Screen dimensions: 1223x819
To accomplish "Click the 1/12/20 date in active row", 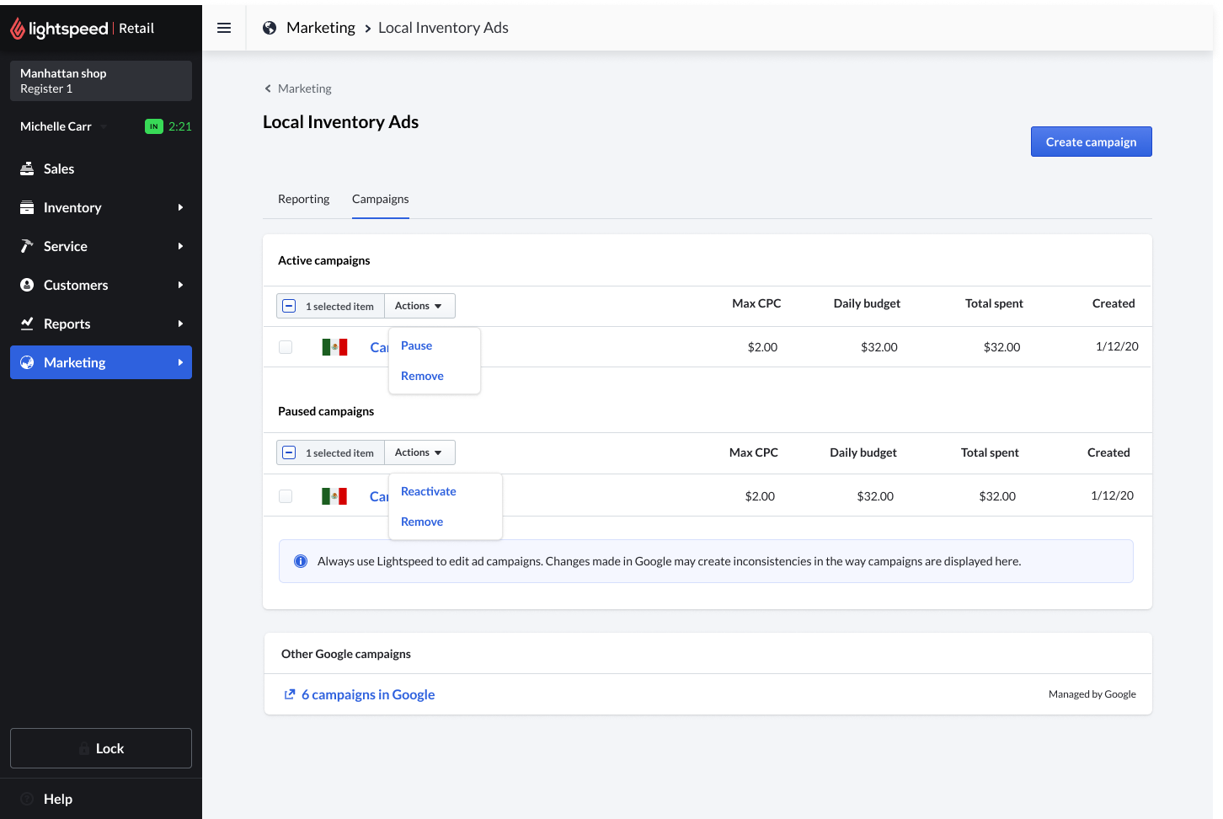I will (x=1117, y=346).
